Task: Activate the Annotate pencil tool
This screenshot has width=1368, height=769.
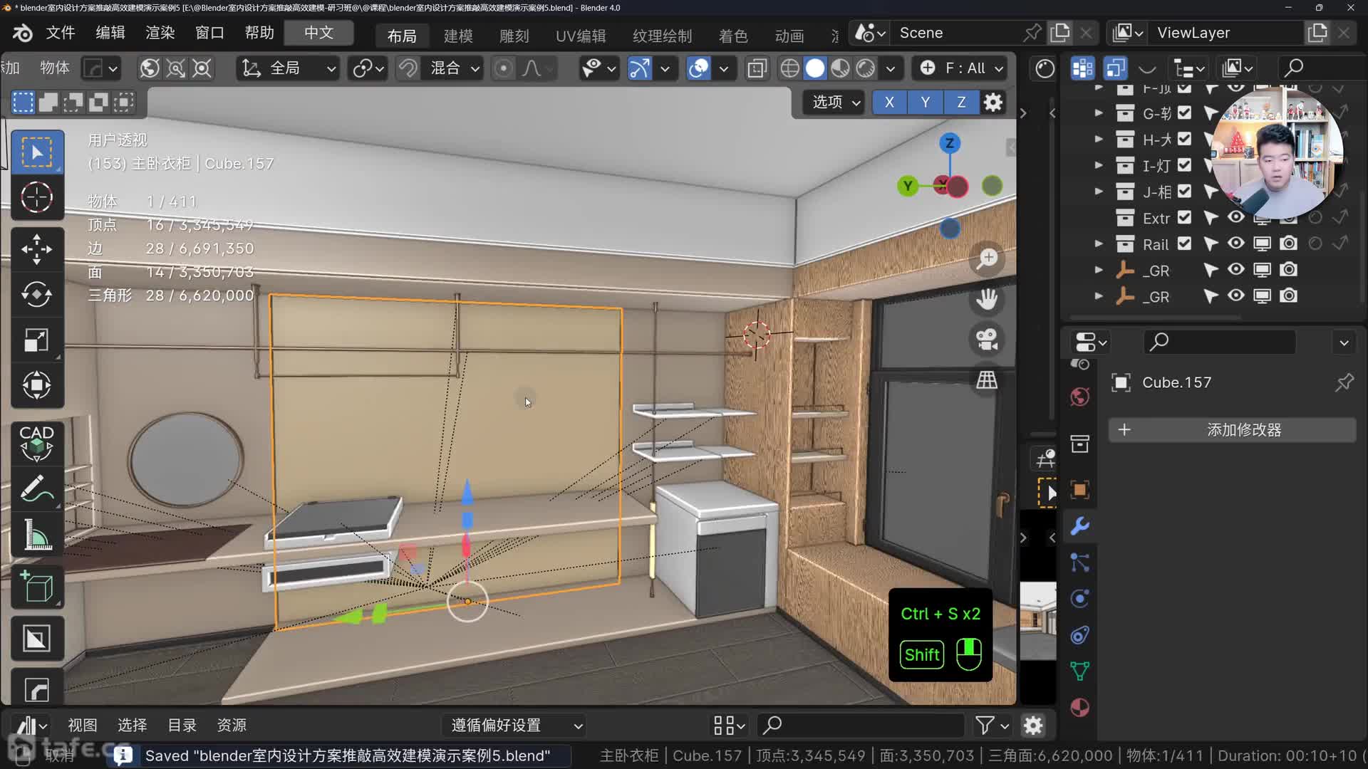Action: pos(36,489)
